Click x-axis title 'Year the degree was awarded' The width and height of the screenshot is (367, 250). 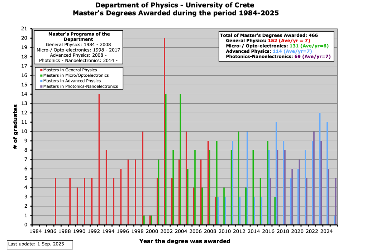point(185,241)
